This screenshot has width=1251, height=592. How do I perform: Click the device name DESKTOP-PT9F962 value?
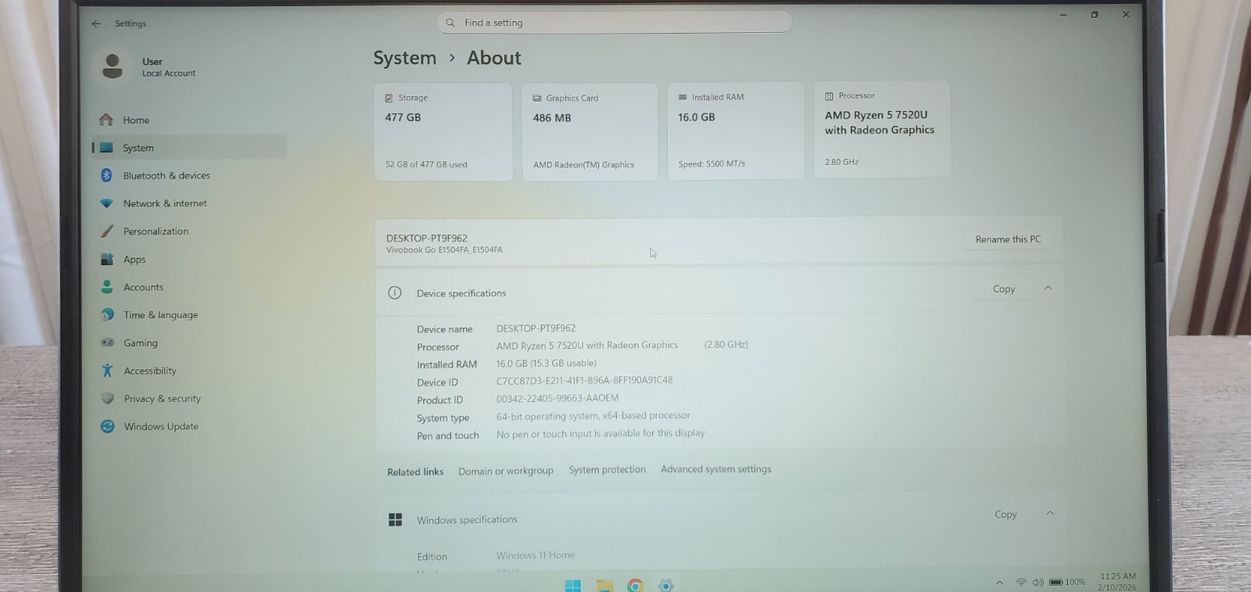point(536,328)
